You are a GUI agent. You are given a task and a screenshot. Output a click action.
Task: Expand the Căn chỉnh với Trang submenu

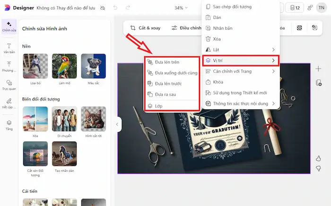[241, 71]
